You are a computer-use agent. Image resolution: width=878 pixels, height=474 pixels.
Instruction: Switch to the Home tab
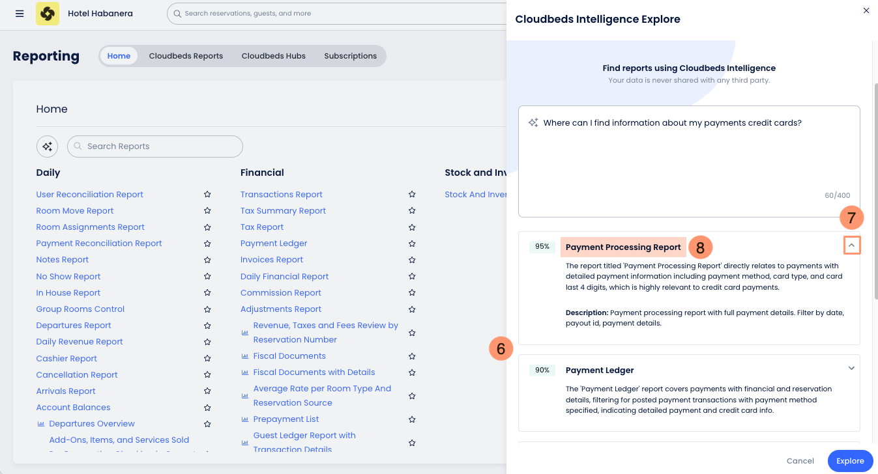click(x=119, y=56)
